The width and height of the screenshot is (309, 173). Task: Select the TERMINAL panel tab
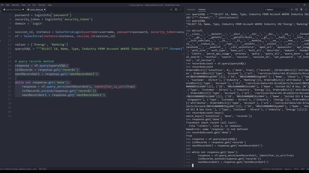click(202, 10)
